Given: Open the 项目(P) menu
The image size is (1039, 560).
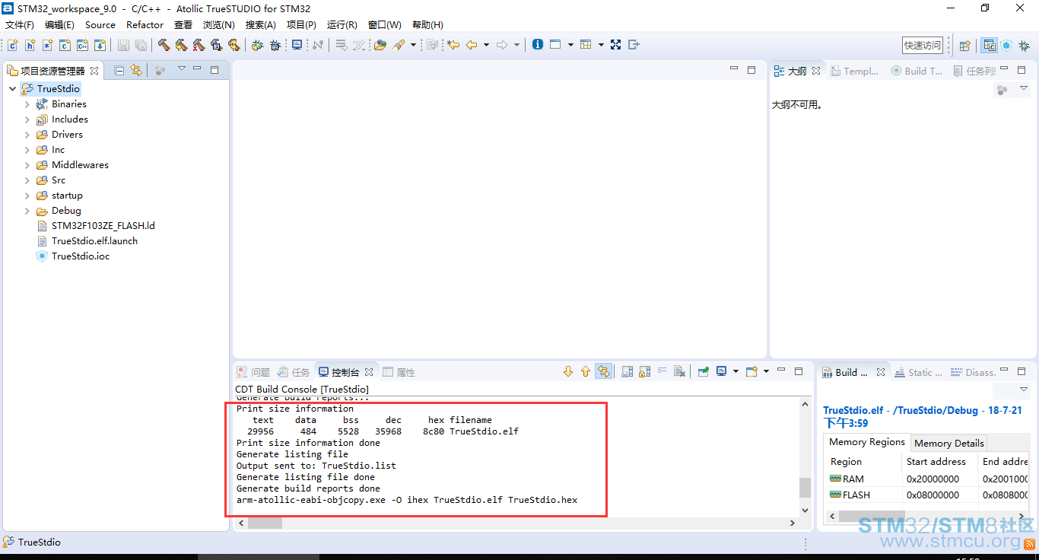Looking at the screenshot, I should click(301, 25).
